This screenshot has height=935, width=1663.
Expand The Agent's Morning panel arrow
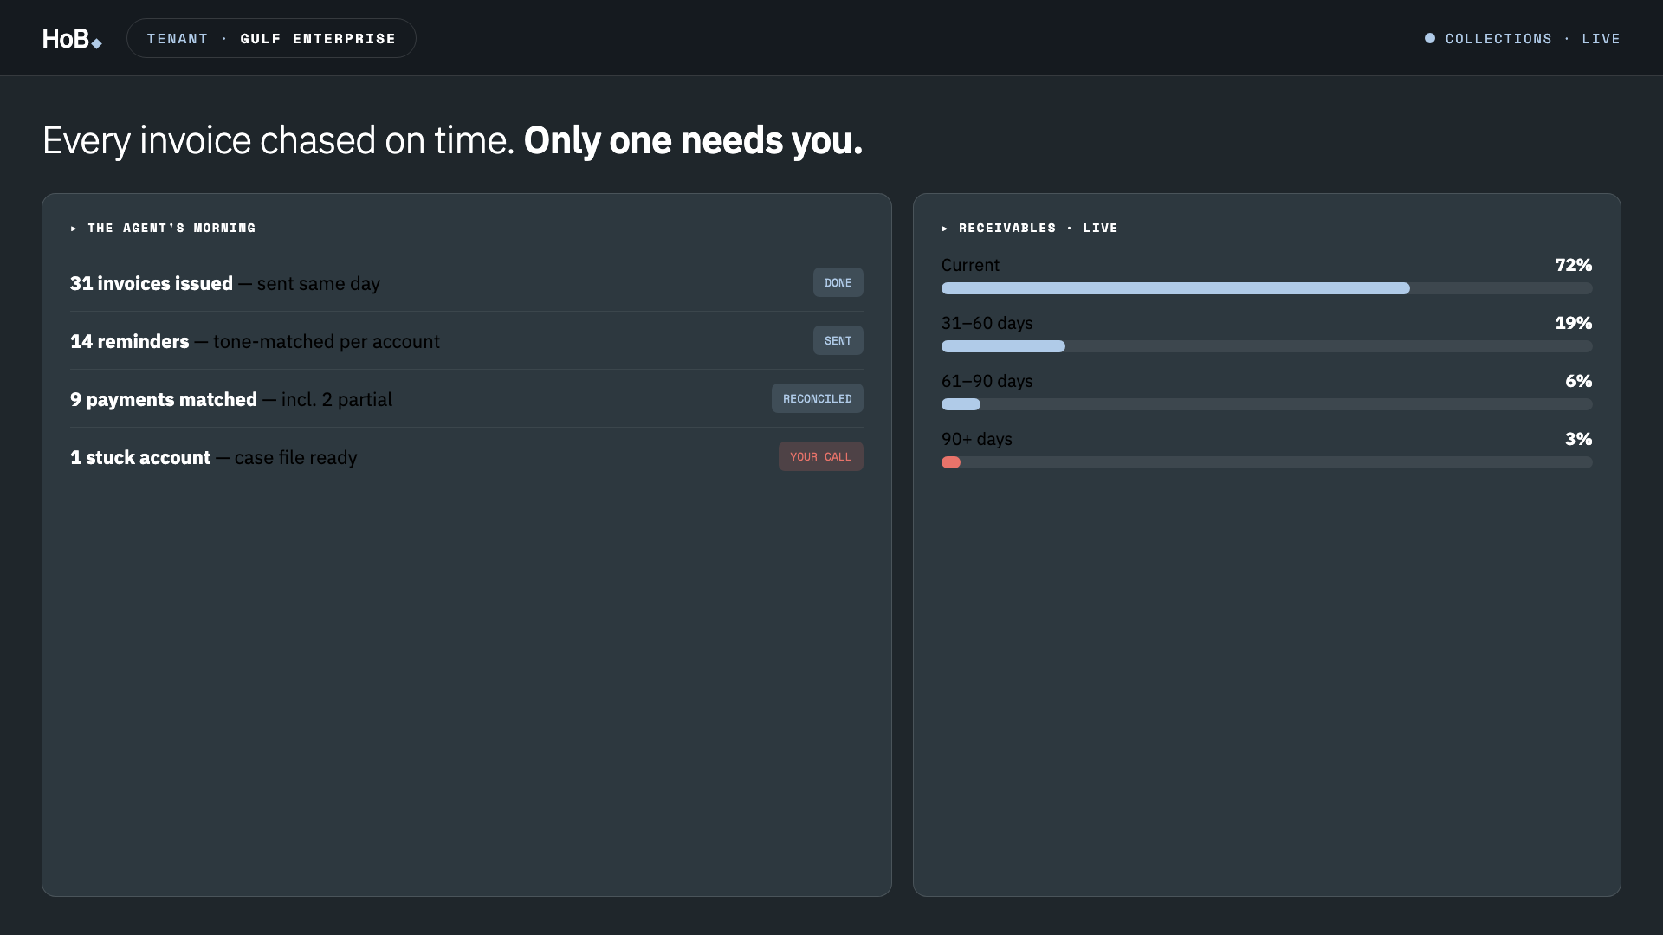click(x=74, y=229)
